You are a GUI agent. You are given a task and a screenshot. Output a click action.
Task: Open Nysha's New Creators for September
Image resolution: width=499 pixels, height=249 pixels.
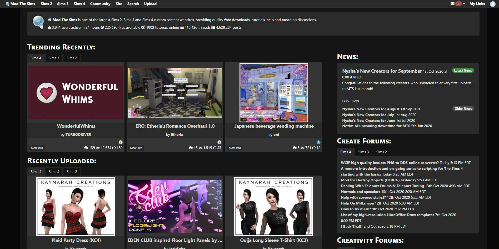(382, 71)
